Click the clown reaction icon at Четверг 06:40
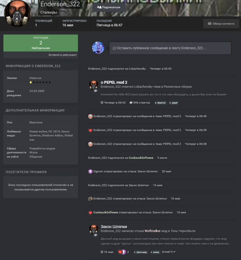Viewport: 241px width, 260px height. tap(90, 116)
